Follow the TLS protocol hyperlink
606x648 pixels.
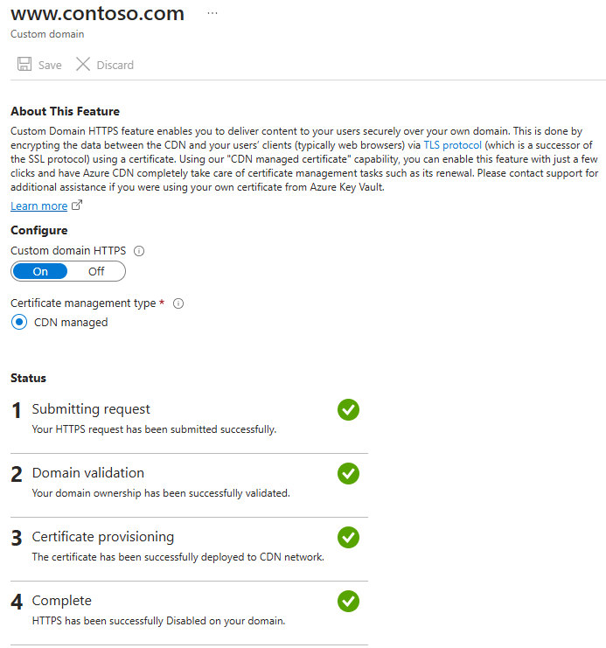coord(453,145)
